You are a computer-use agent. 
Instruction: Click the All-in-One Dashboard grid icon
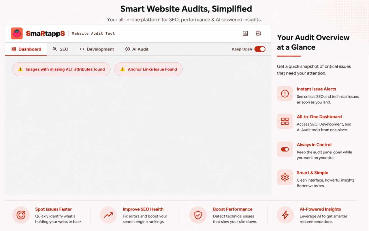(x=285, y=121)
